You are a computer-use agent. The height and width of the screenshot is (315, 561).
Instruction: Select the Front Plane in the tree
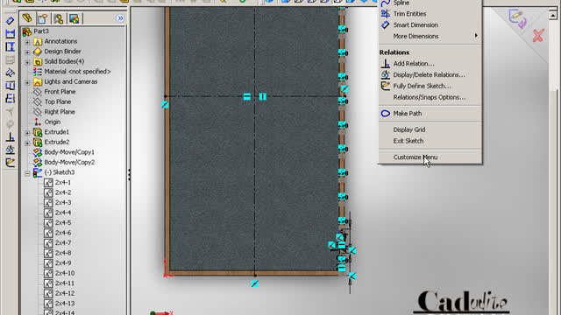coord(60,92)
